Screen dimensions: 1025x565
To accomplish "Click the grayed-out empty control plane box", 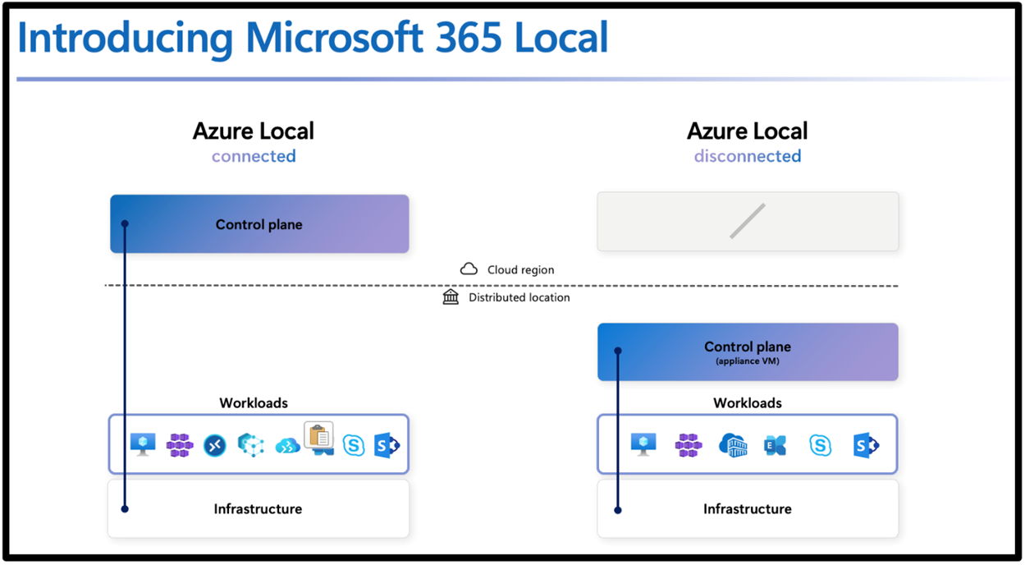I will point(748,222).
